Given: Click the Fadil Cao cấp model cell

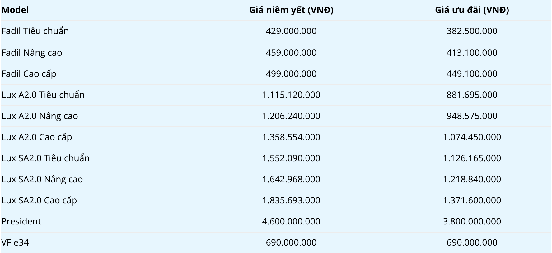Looking at the screenshot, I should 29,74.
